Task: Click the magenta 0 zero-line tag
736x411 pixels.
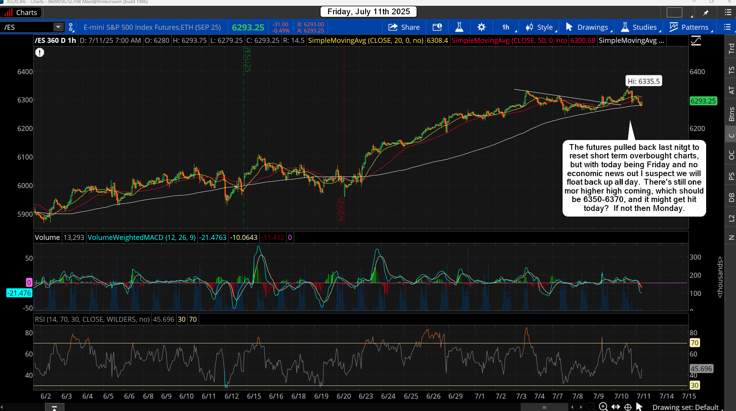Action: 29,282
